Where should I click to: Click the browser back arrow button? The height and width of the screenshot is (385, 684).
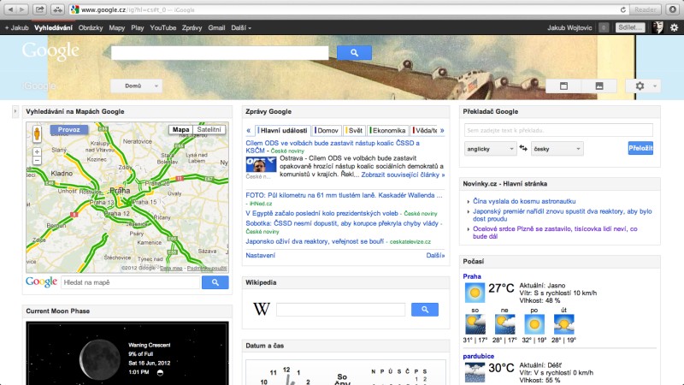pos(10,9)
